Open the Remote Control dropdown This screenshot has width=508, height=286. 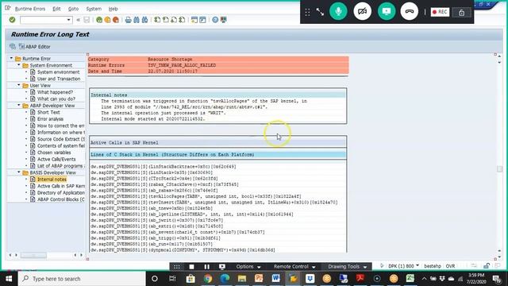[x=294, y=267]
